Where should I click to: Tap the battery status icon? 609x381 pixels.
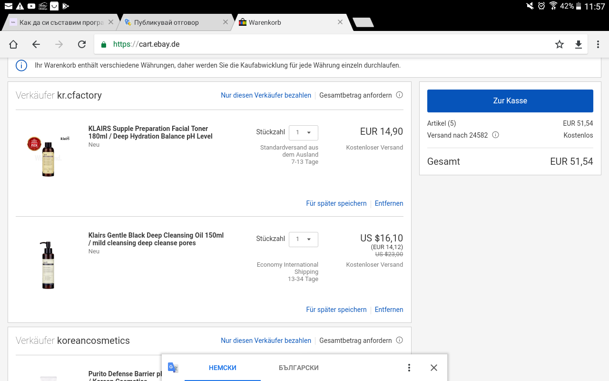(579, 6)
